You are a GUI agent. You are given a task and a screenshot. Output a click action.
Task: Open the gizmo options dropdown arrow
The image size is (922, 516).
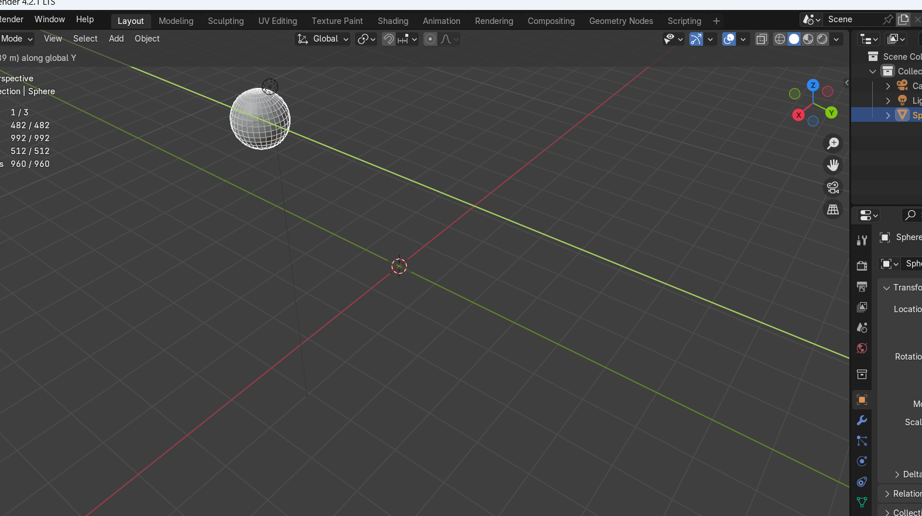[x=710, y=39]
